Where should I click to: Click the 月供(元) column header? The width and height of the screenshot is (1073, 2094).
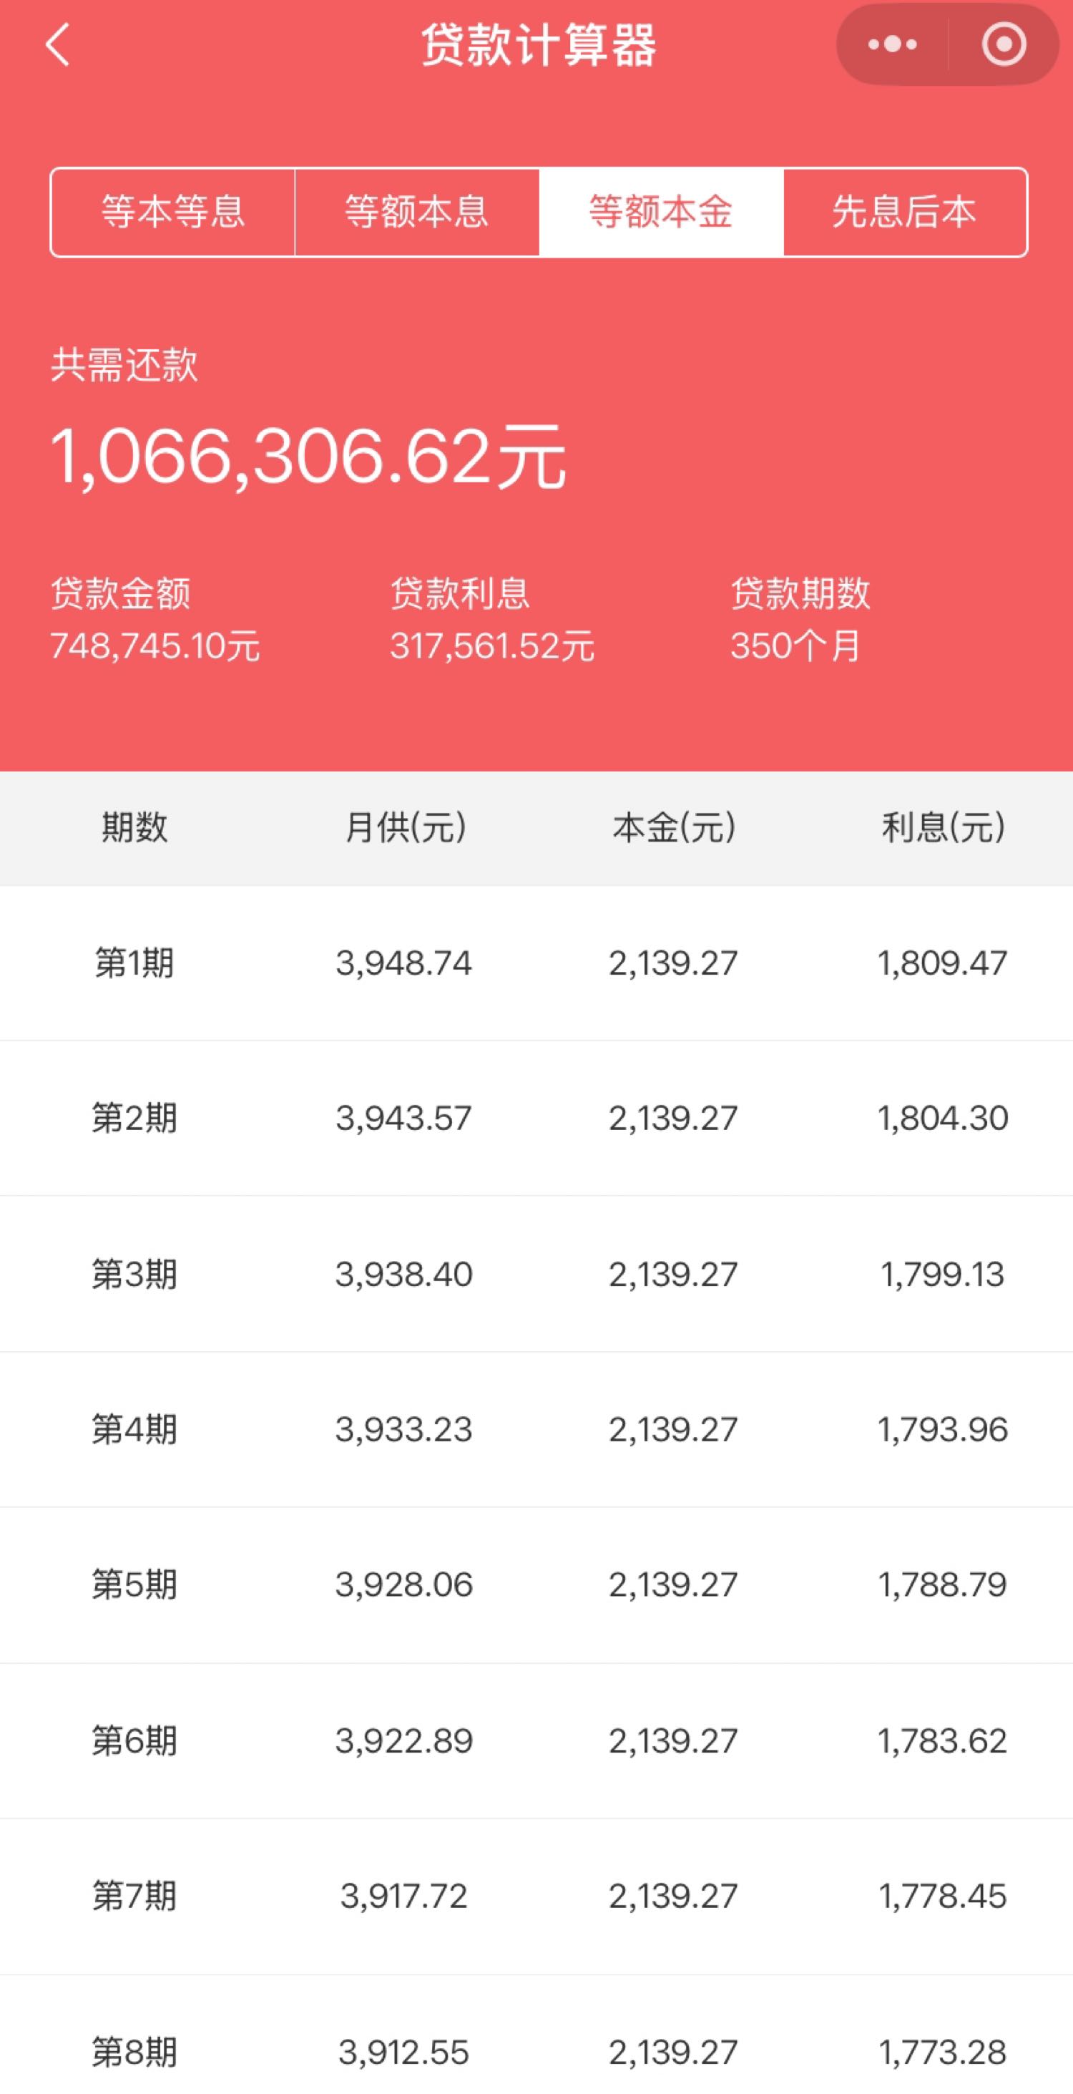click(406, 827)
